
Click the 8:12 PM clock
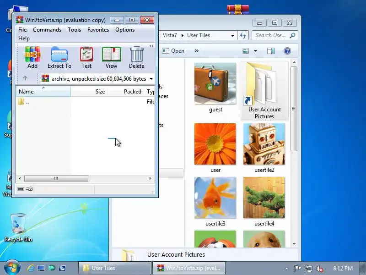343,268
